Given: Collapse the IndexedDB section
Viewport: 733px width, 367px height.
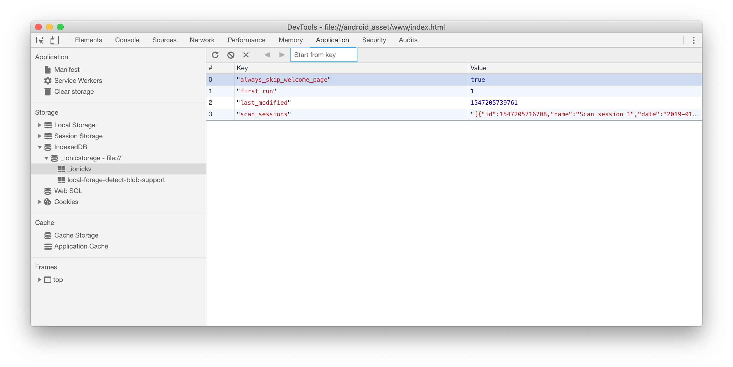Looking at the screenshot, I should coord(40,147).
